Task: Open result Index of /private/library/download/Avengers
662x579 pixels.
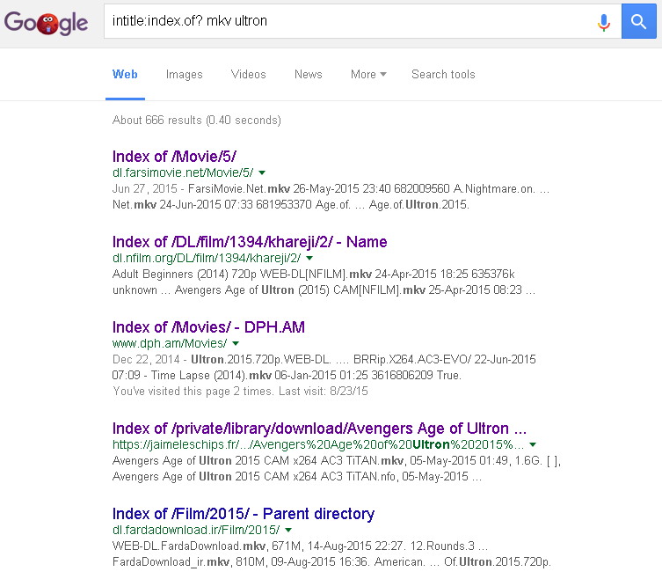Action: [x=320, y=429]
